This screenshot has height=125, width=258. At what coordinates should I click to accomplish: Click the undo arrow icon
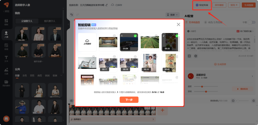tap(71, 15)
